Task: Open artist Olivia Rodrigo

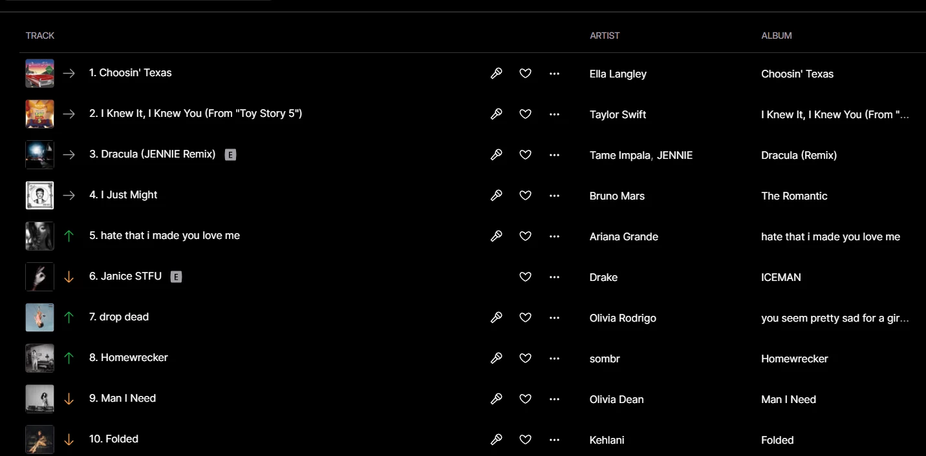Action: (x=623, y=318)
